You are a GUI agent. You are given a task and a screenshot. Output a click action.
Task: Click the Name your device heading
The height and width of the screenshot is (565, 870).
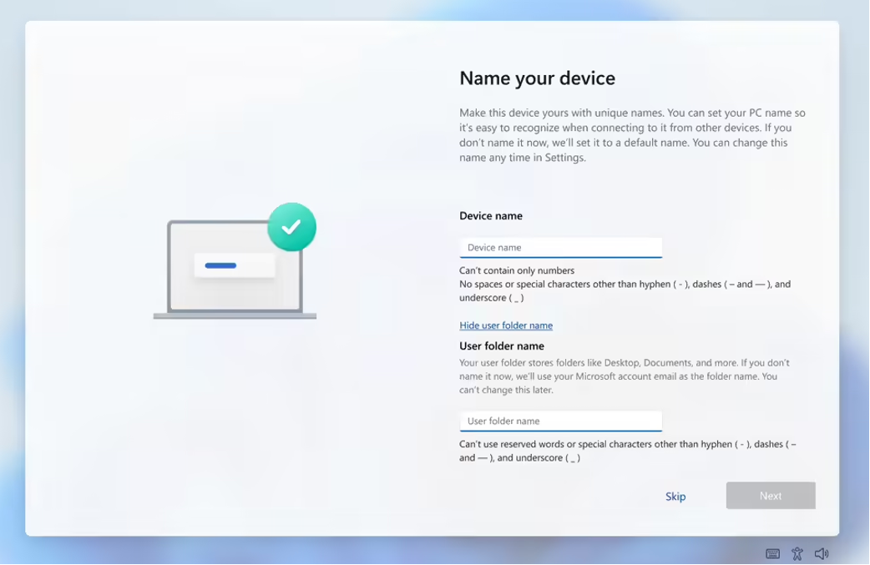pyautogui.click(x=537, y=78)
